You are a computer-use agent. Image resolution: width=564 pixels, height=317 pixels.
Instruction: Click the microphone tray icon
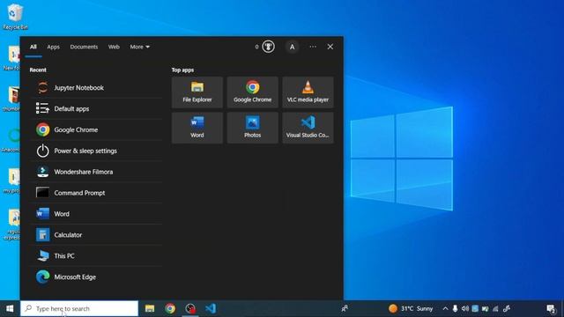[x=455, y=308]
